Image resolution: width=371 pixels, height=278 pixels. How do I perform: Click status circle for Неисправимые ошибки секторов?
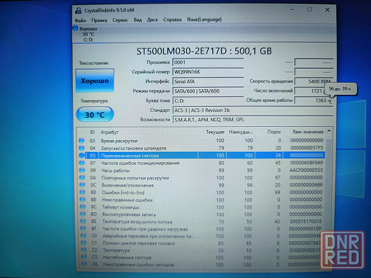[84, 264]
